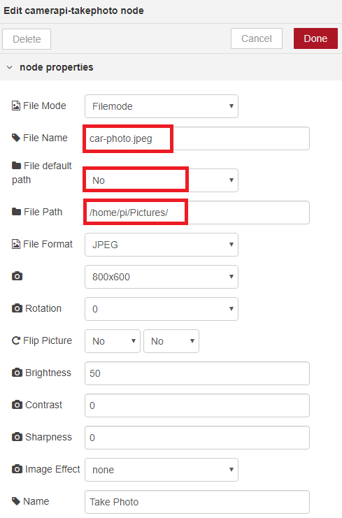Open the first Flip Picture dropdown
The width and height of the screenshot is (342, 518).
[x=113, y=341]
